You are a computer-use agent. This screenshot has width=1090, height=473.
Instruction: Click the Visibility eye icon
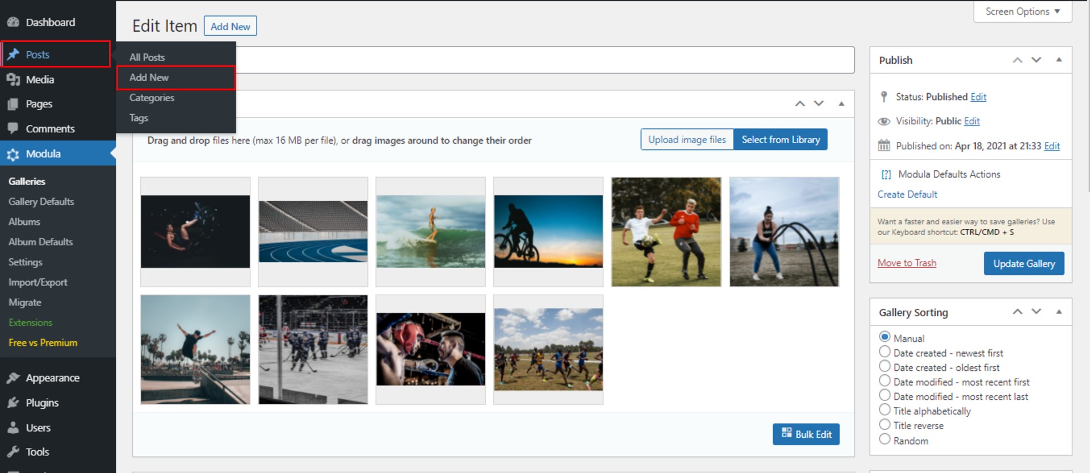(884, 122)
